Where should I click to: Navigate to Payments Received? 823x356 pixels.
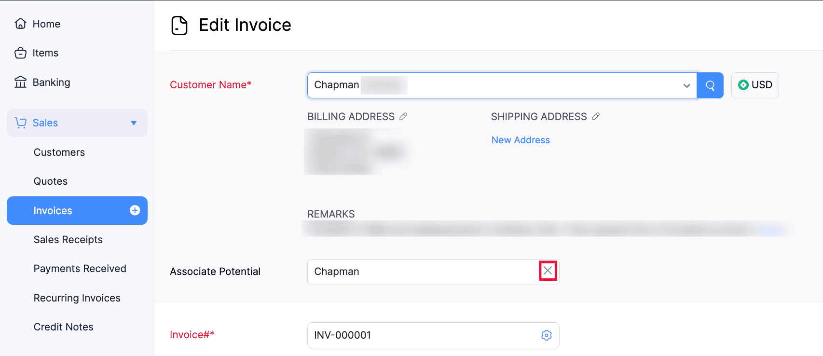coord(80,269)
